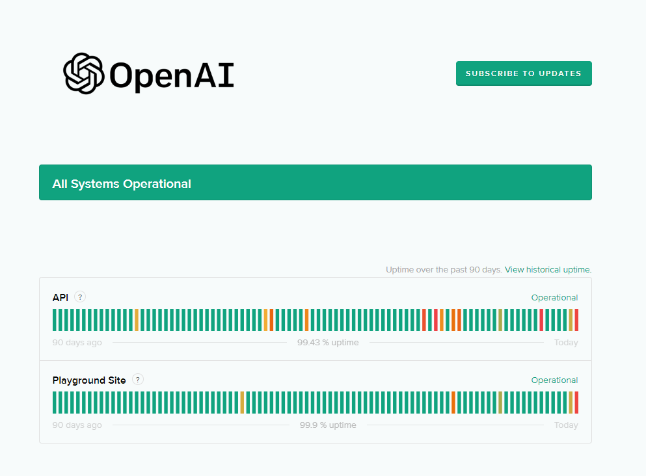
Task: Open the View historical uptime link
Action: 548,269
